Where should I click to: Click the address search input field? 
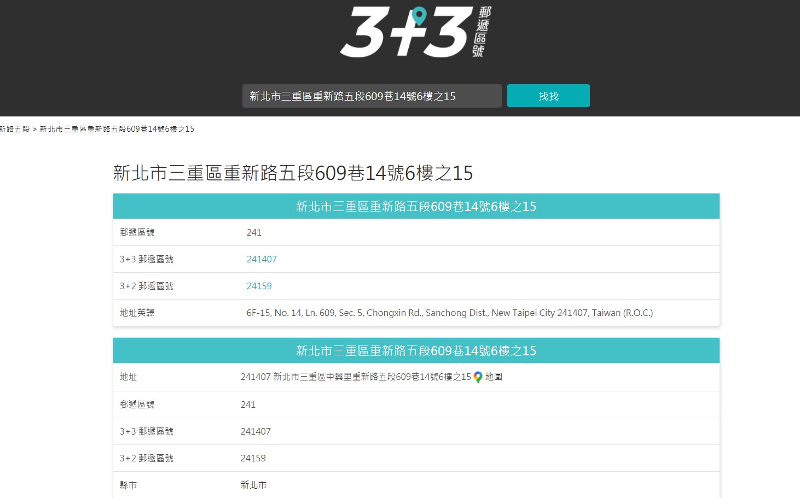click(x=372, y=96)
